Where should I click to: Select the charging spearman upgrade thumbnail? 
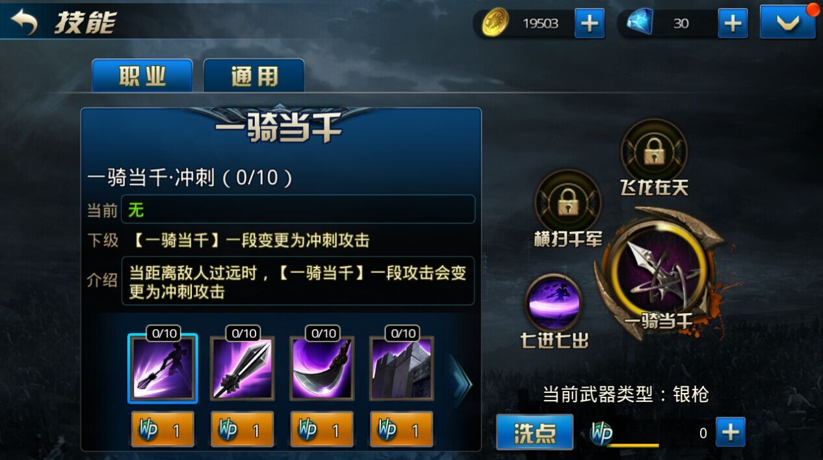pyautogui.click(x=163, y=370)
